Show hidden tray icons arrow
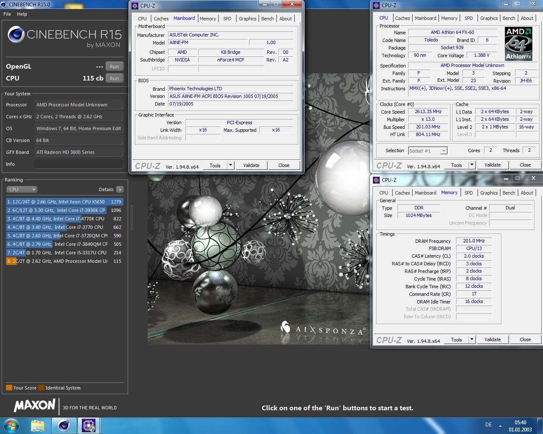Image resolution: width=543 pixels, height=434 pixels. tap(500, 426)
